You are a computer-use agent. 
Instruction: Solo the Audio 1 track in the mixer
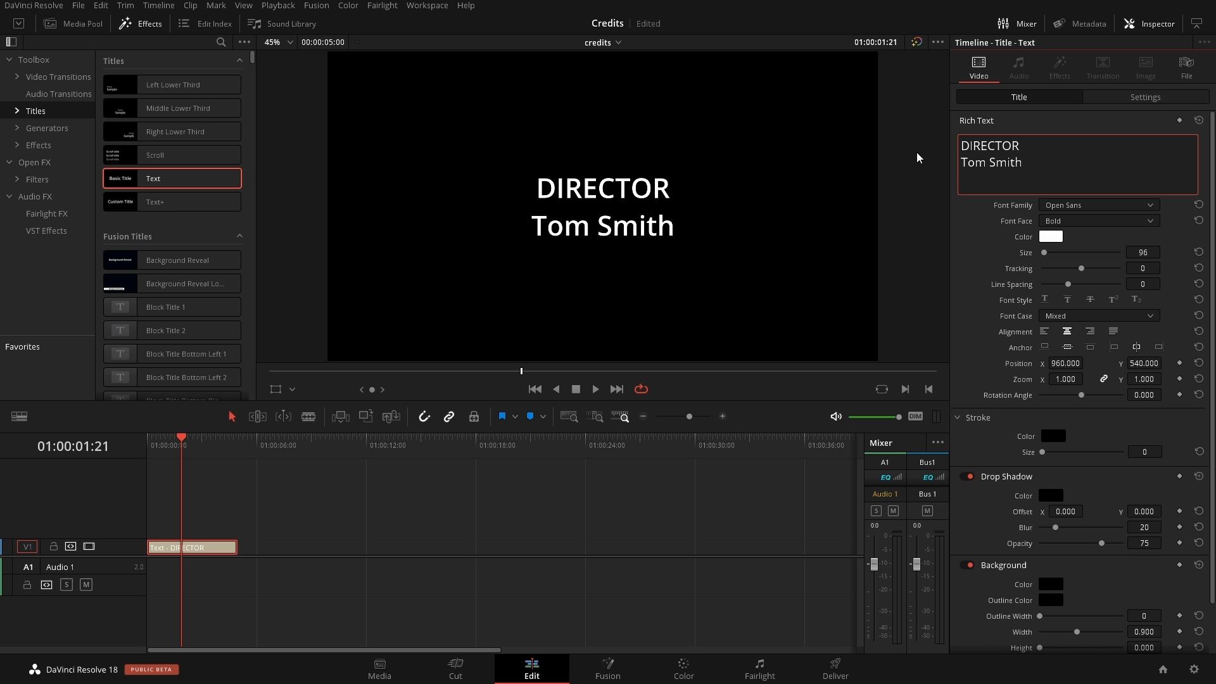coord(876,510)
